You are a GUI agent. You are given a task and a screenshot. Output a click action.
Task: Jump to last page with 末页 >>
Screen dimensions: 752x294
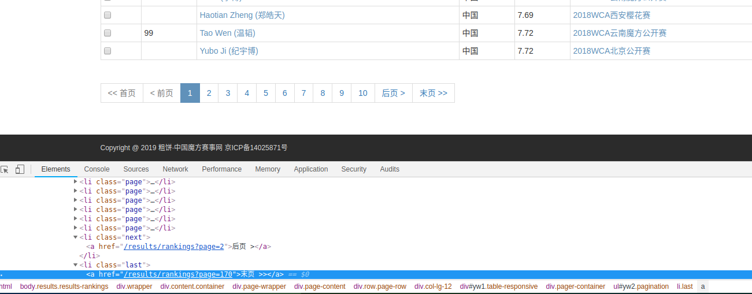pyautogui.click(x=434, y=93)
